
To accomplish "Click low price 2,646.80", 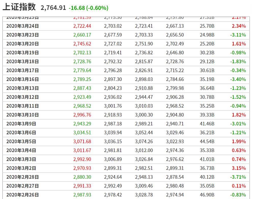I will [x=175, y=53].
